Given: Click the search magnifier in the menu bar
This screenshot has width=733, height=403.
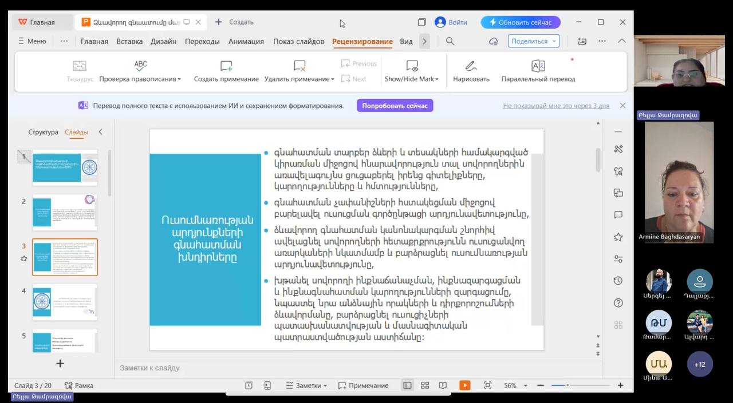Looking at the screenshot, I should (x=450, y=41).
